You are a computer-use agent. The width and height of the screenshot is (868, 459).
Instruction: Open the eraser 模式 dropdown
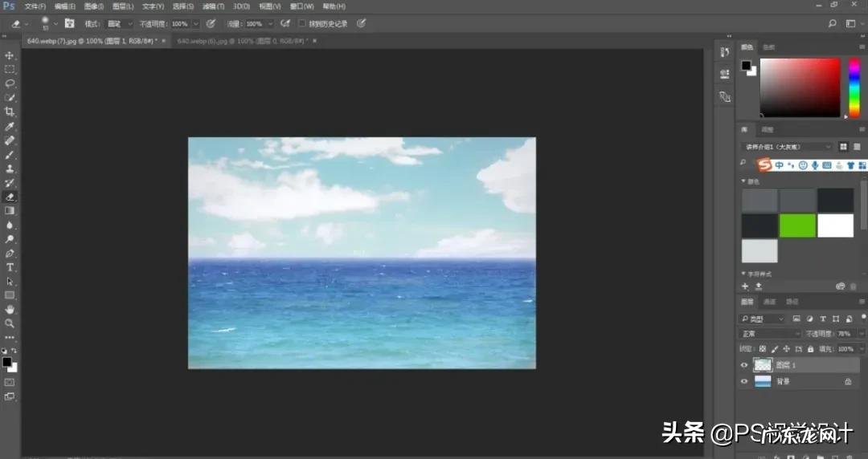point(120,24)
